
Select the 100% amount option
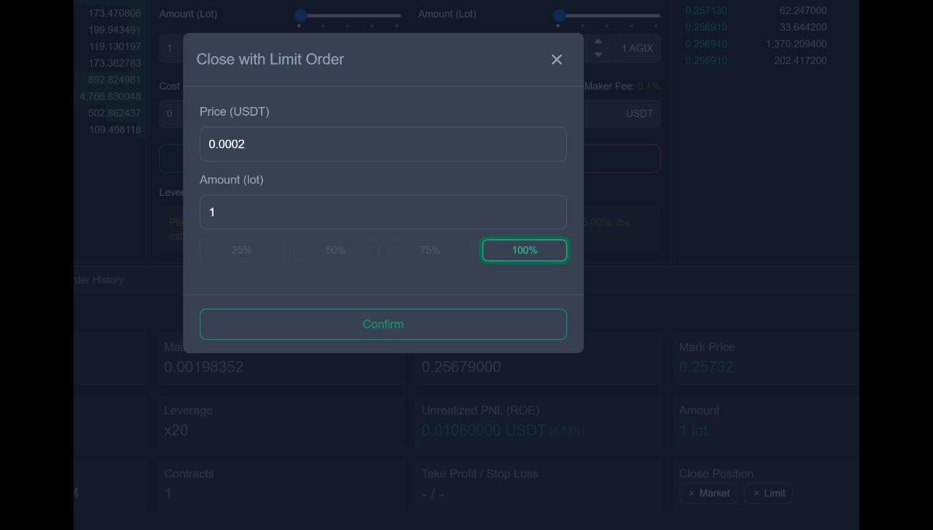pos(524,250)
